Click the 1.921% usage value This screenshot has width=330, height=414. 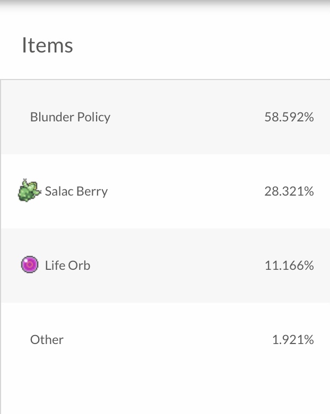click(292, 340)
